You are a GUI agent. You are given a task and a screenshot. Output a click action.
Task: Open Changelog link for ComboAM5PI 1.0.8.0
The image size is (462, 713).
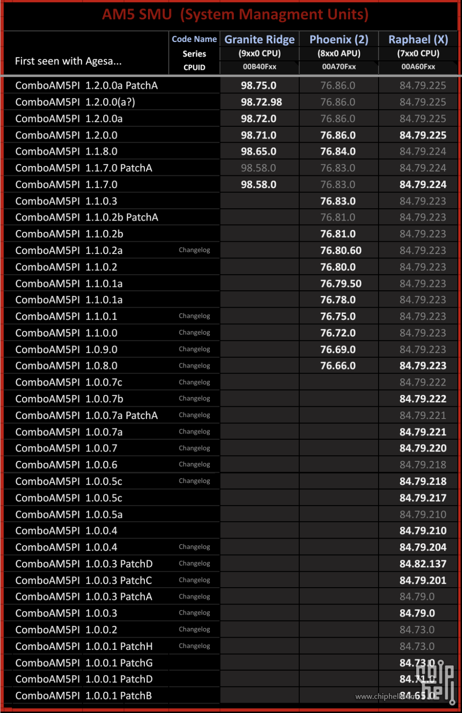(x=194, y=366)
